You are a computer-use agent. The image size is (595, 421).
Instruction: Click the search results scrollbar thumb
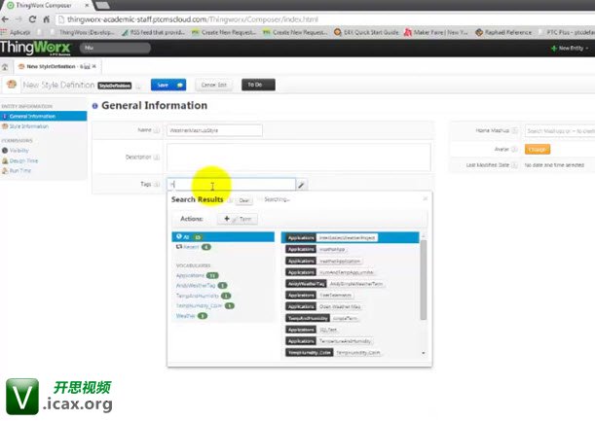[x=424, y=280]
